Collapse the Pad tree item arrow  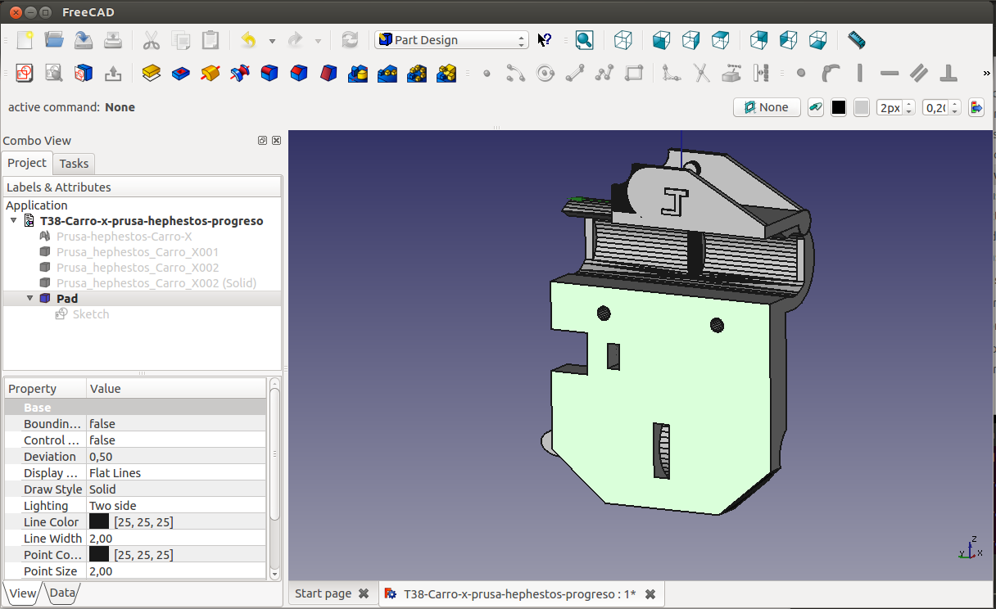click(x=30, y=299)
